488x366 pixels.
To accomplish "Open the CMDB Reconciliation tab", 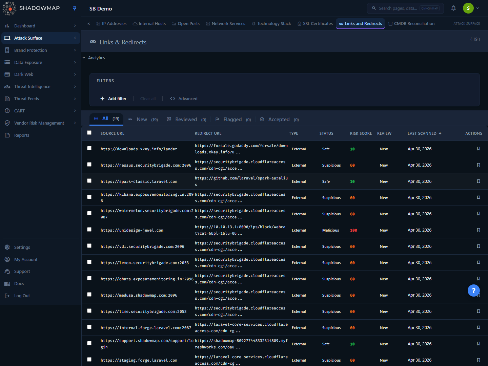I will [x=411, y=24].
